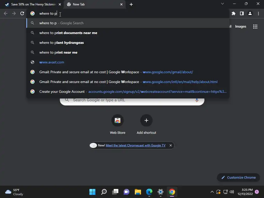The image size is (264, 198).
Task: Click the voice search microphone
Action: point(197,100)
